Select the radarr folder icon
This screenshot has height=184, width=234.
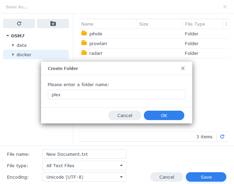(84, 53)
